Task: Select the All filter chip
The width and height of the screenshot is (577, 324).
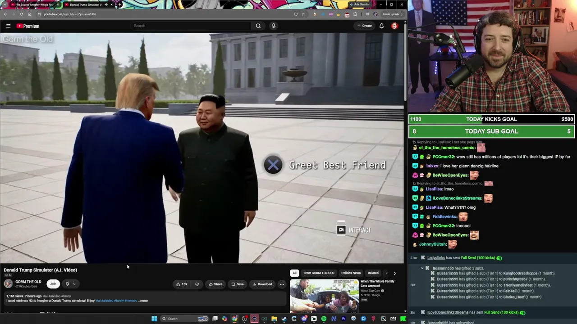Action: (x=294, y=273)
